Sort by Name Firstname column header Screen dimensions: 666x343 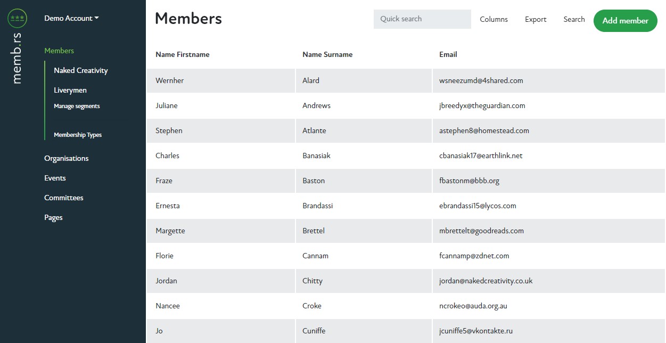click(182, 54)
